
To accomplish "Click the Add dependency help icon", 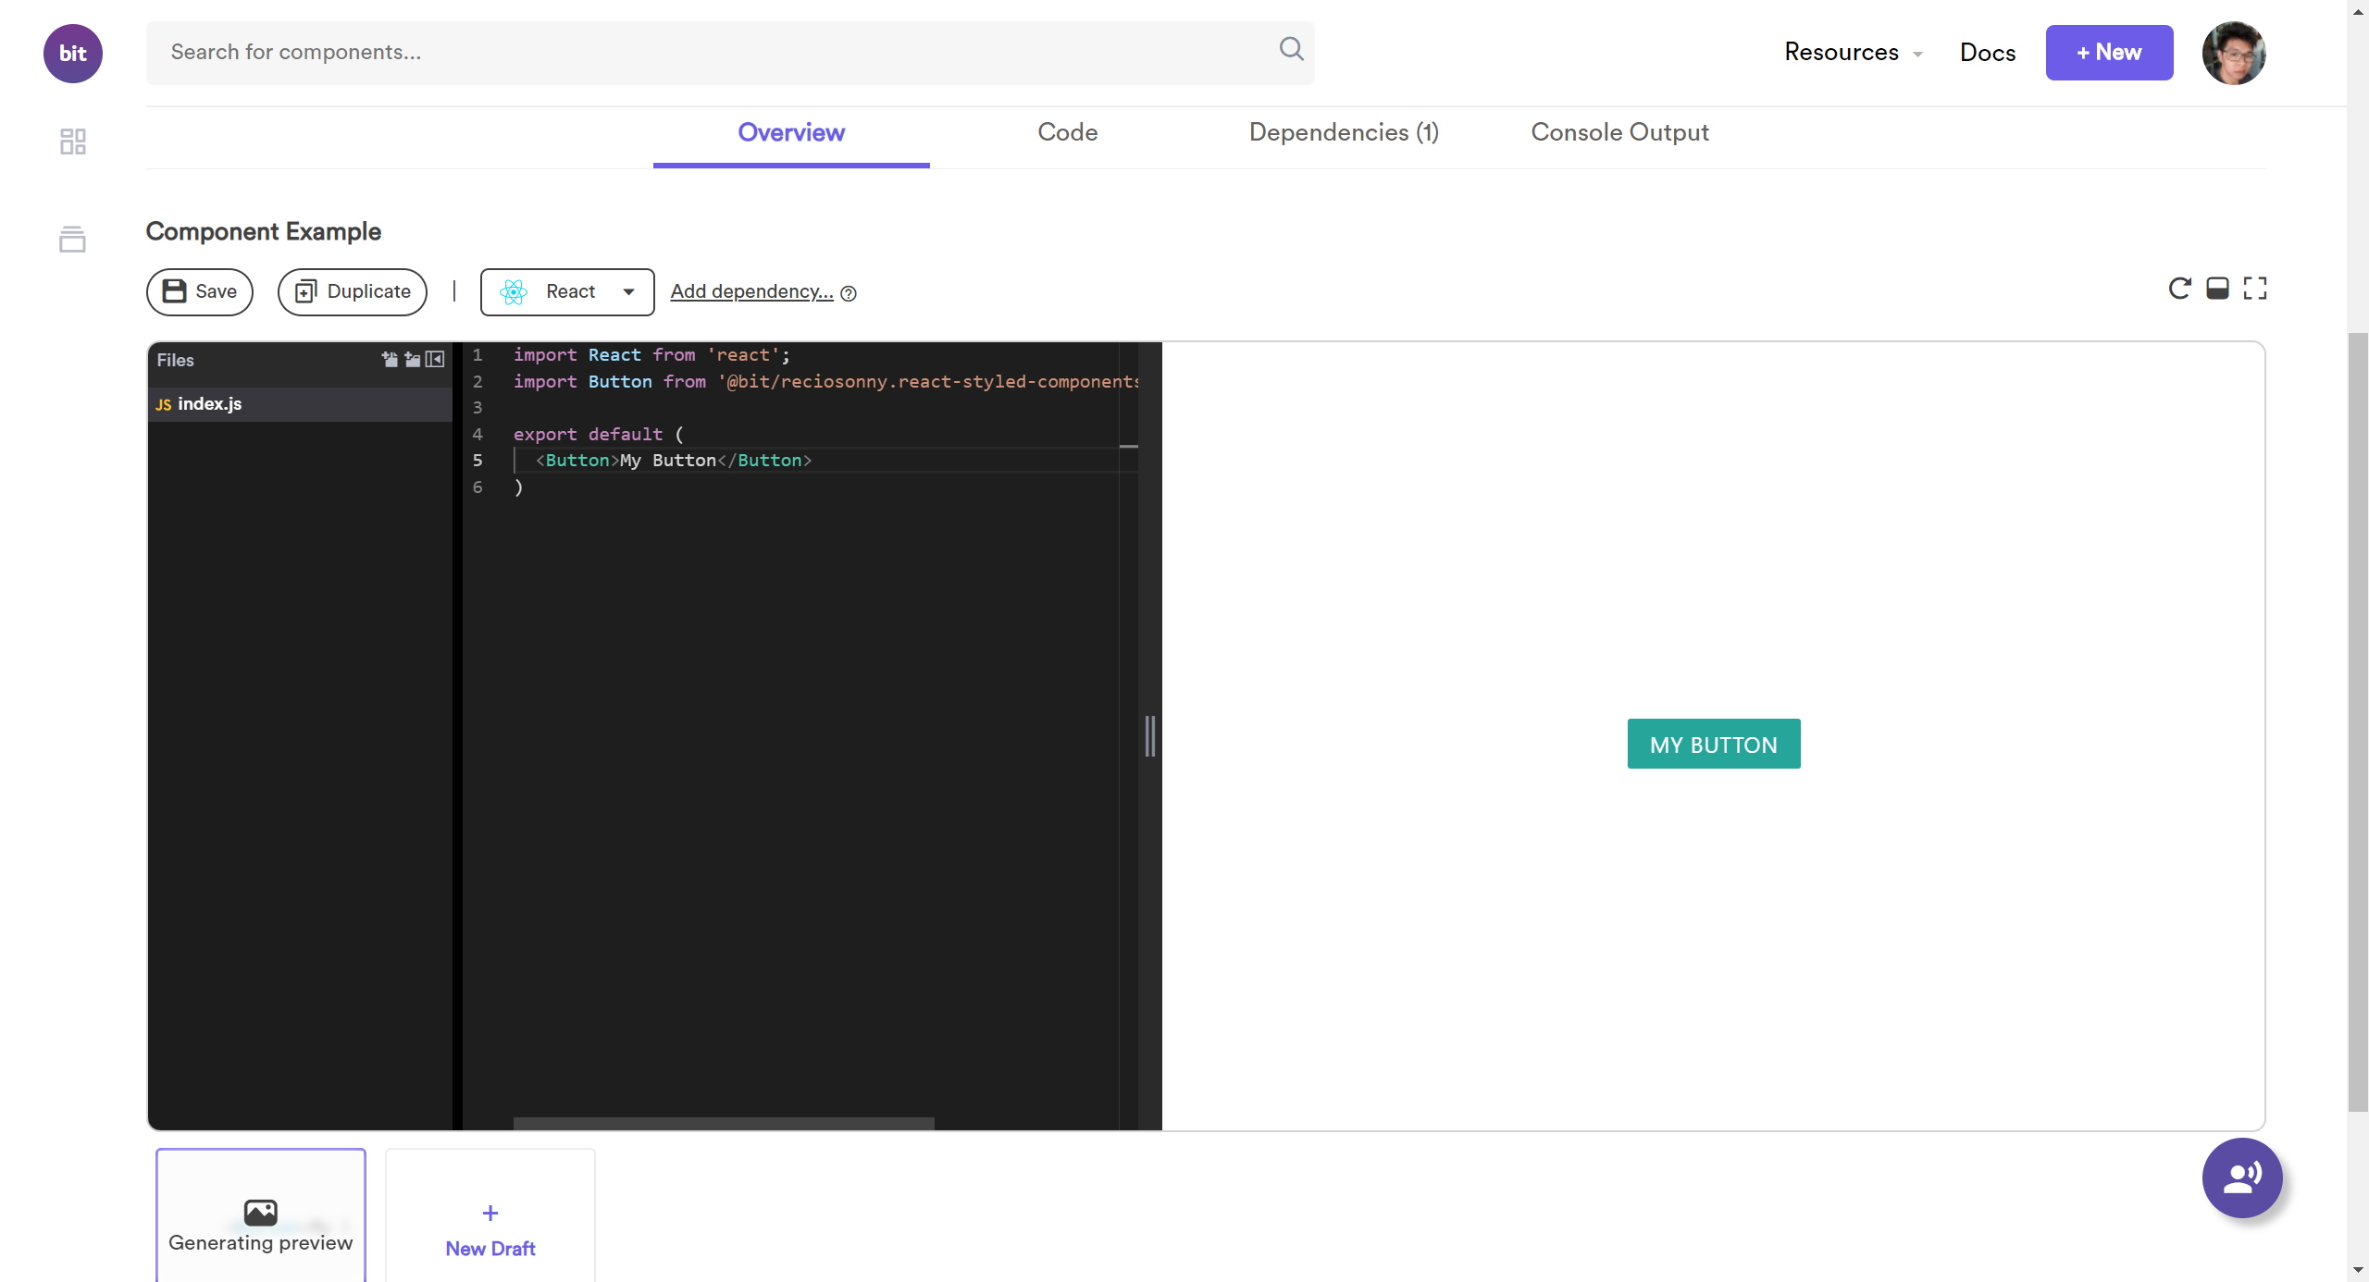I will [x=849, y=293].
